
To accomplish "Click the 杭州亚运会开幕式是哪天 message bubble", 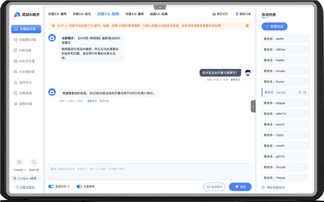I will pyautogui.click(x=220, y=73).
